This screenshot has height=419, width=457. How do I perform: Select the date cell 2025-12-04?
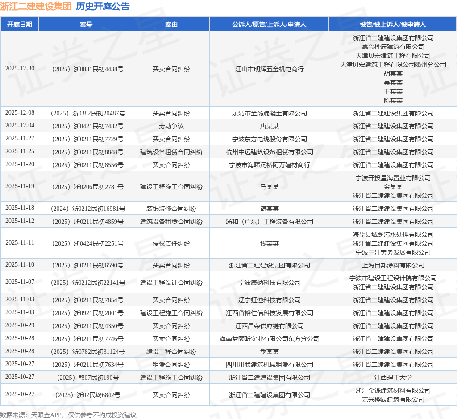pyautogui.click(x=20, y=126)
